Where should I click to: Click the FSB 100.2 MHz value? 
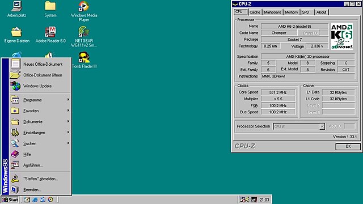[278, 105]
